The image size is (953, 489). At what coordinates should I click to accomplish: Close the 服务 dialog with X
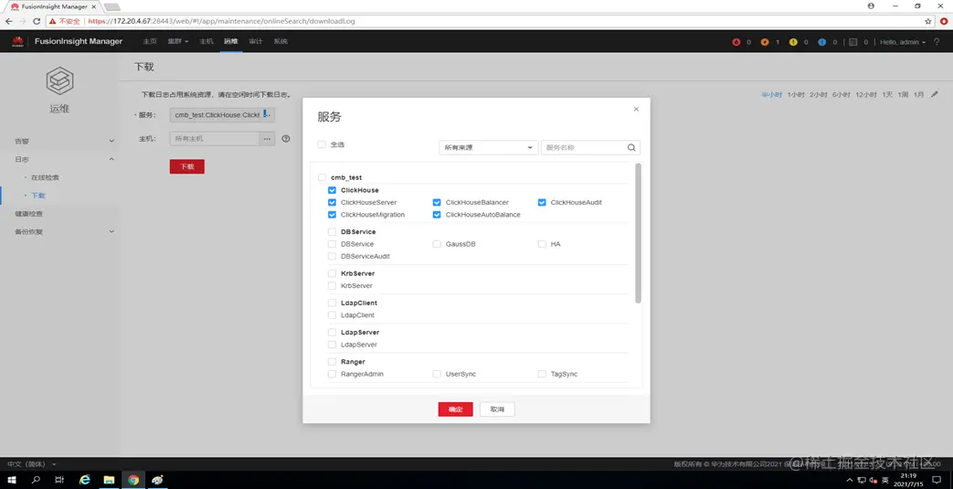tap(636, 109)
